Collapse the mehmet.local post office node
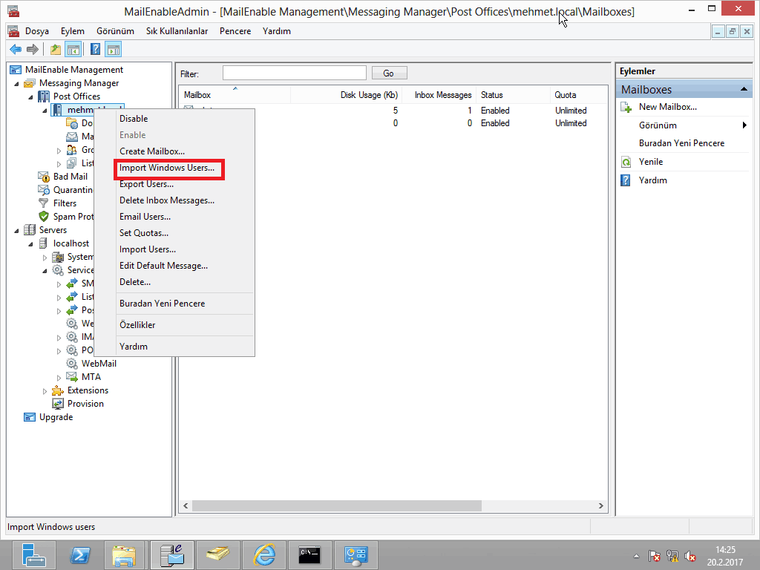 pos(45,111)
